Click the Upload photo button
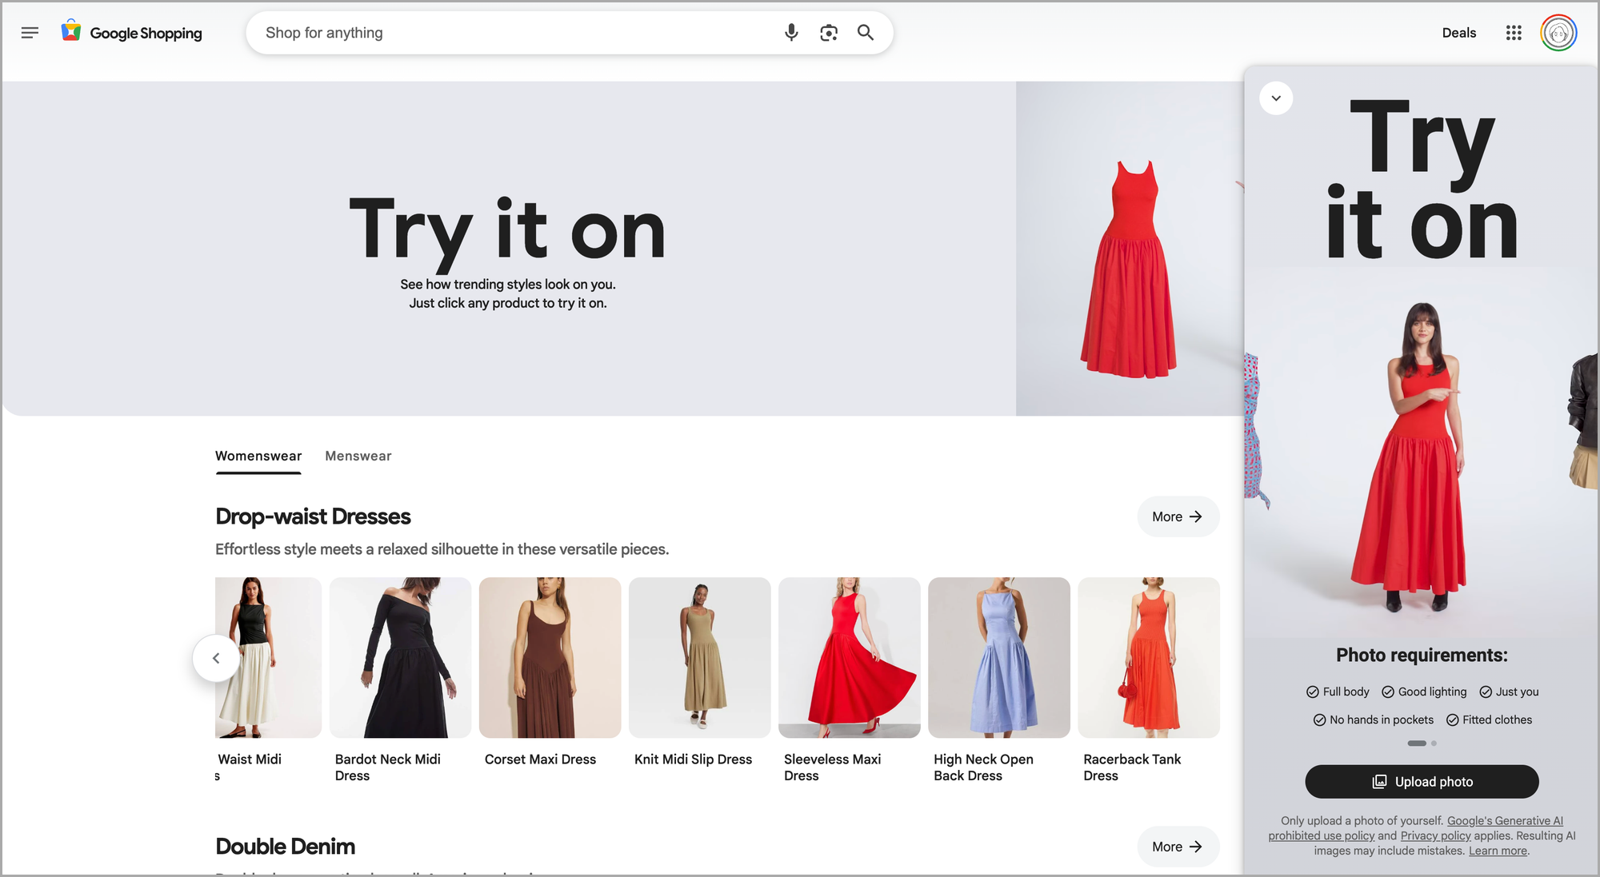Screen dimensions: 1600x877 coord(1422,782)
